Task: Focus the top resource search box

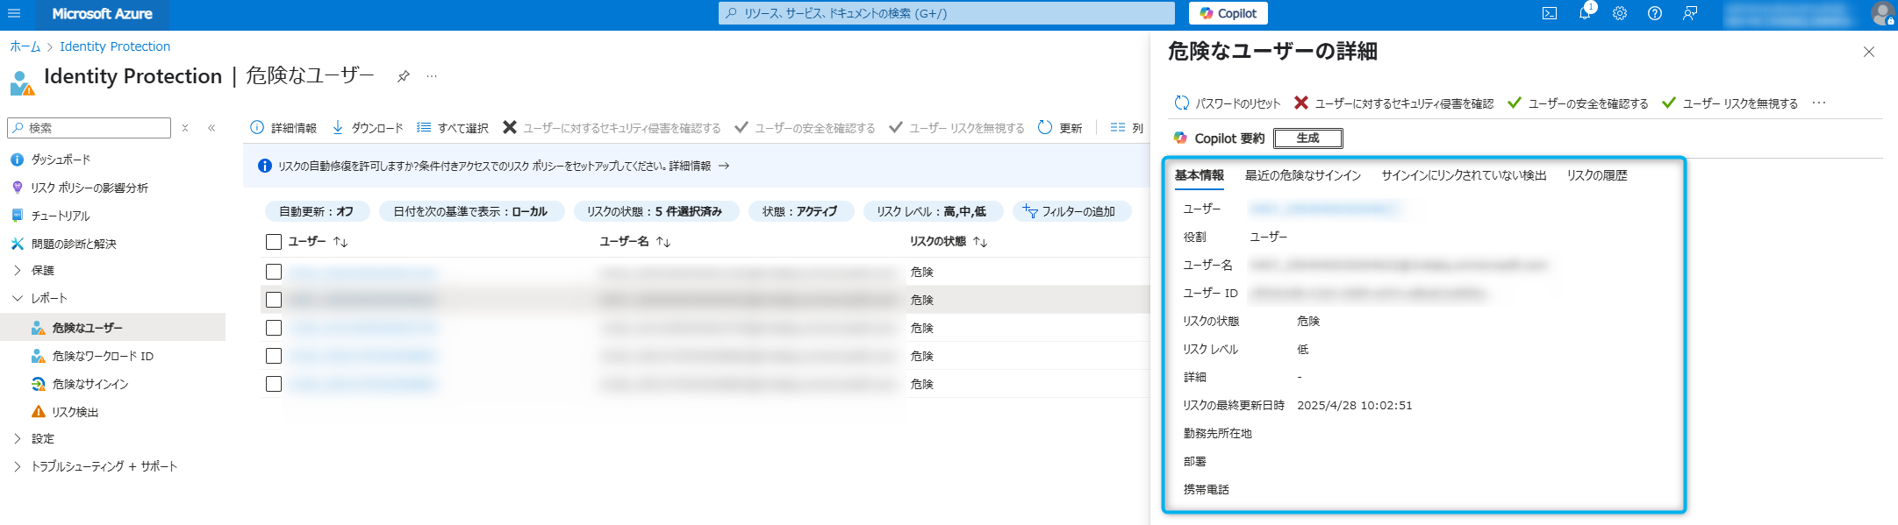Action: pyautogui.click(x=947, y=13)
